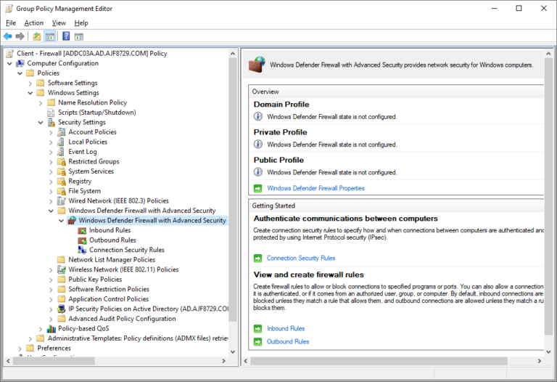Click green arrow next to Connection Security Rules link

[x=258, y=259]
